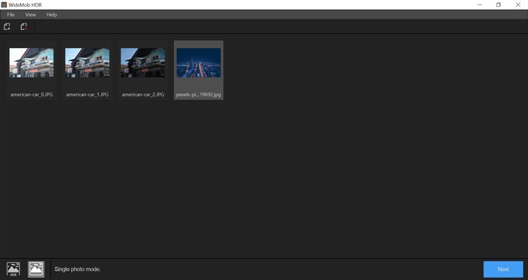This screenshot has height=280, width=528.
Task: Click the 'Single photo mode.' status text
Action: [78, 269]
